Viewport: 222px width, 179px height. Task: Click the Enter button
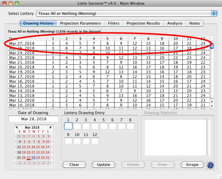coord(163,164)
